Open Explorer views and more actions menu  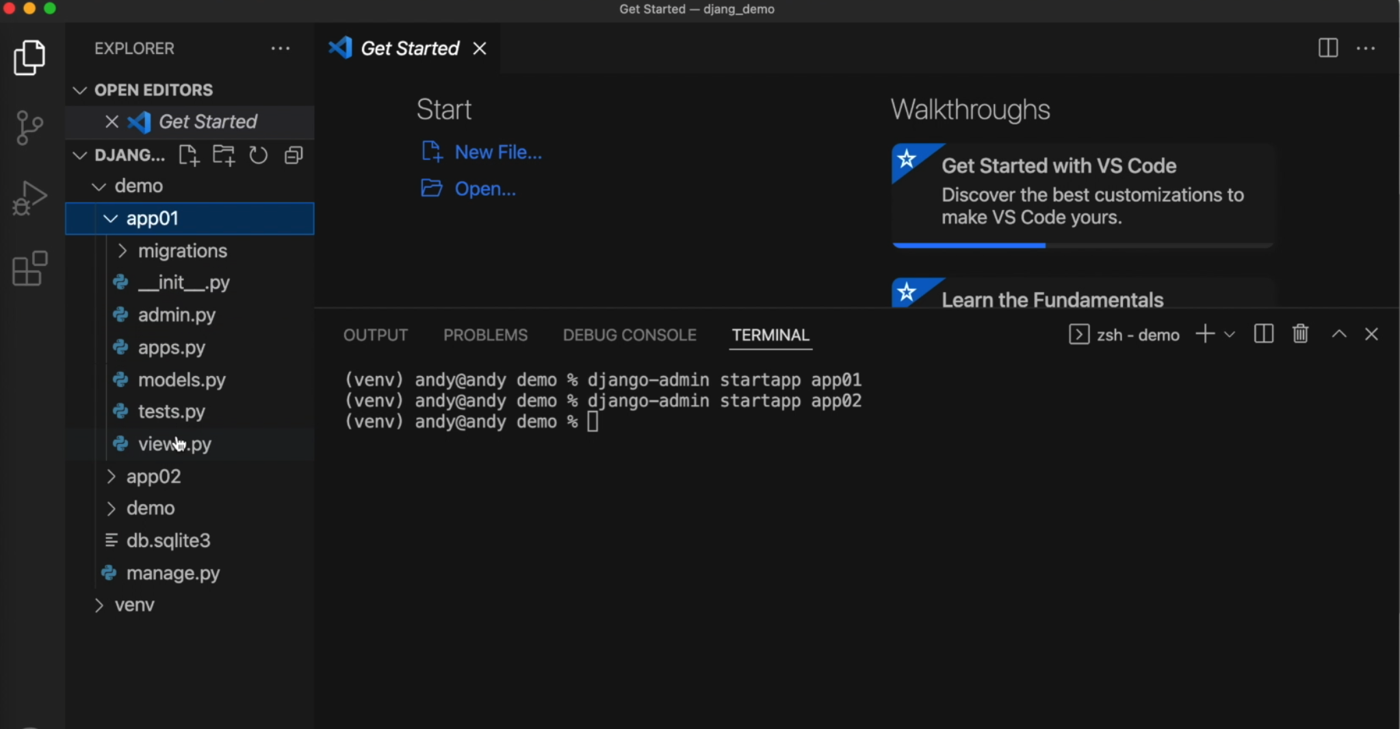click(281, 49)
